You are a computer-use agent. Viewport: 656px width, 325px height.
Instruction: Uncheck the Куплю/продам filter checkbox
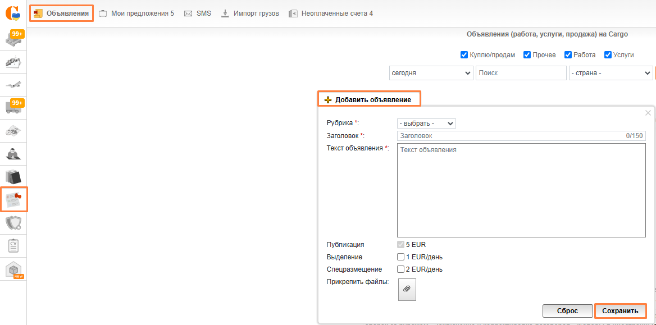tap(464, 55)
